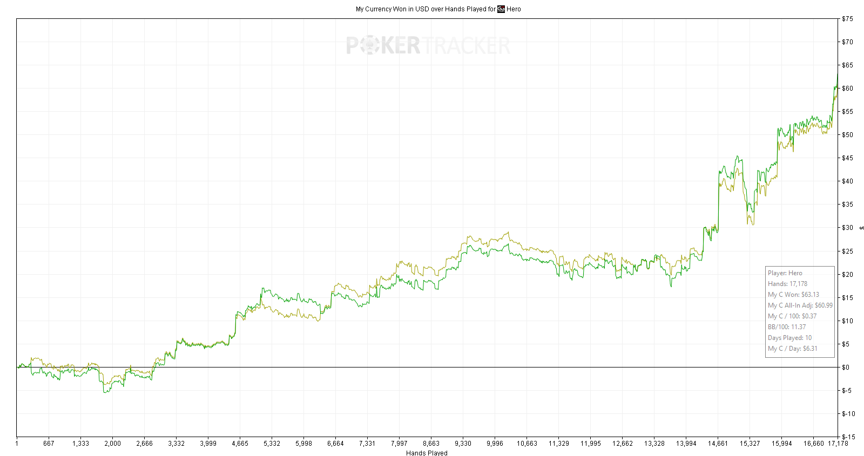Click the '3,332' x-axis tick label
Viewport: 864px width, 456px height.
[x=176, y=444]
